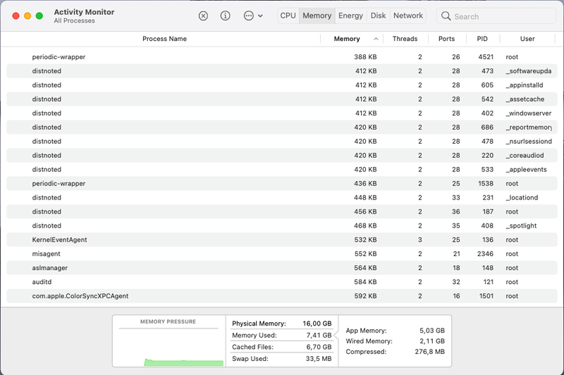Click the Swap Used 33,5 MB value

click(x=319, y=359)
